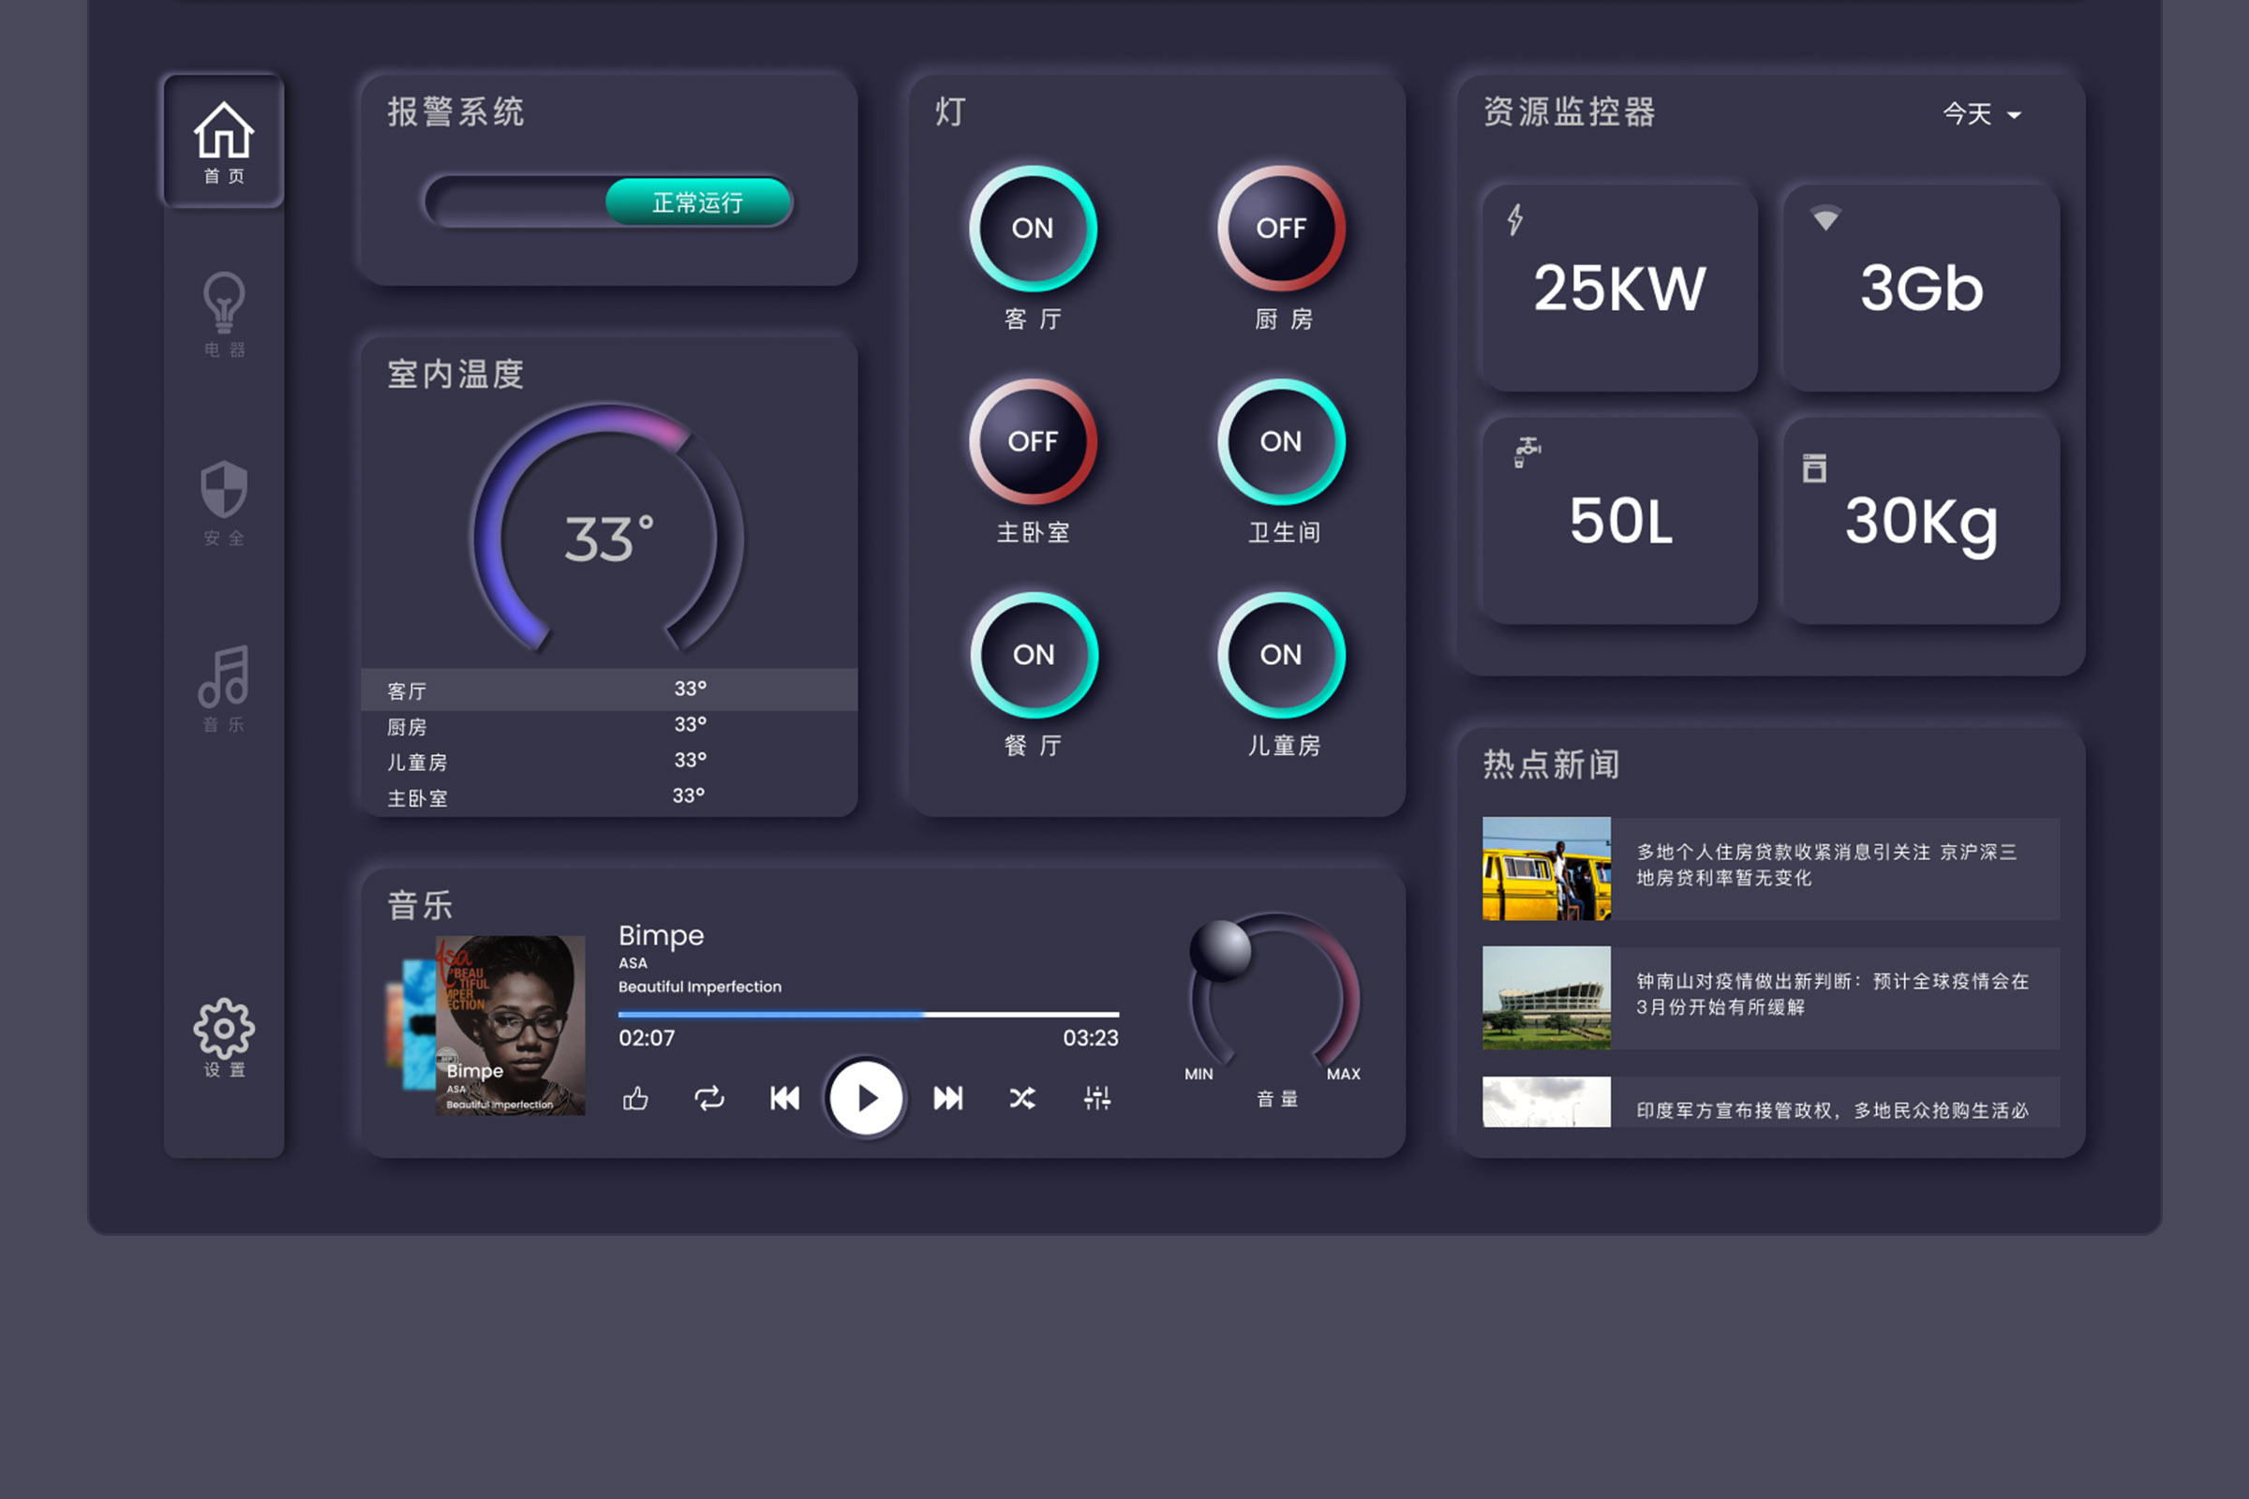Click the song progress bar
The image size is (2249, 1499).
tap(868, 1015)
